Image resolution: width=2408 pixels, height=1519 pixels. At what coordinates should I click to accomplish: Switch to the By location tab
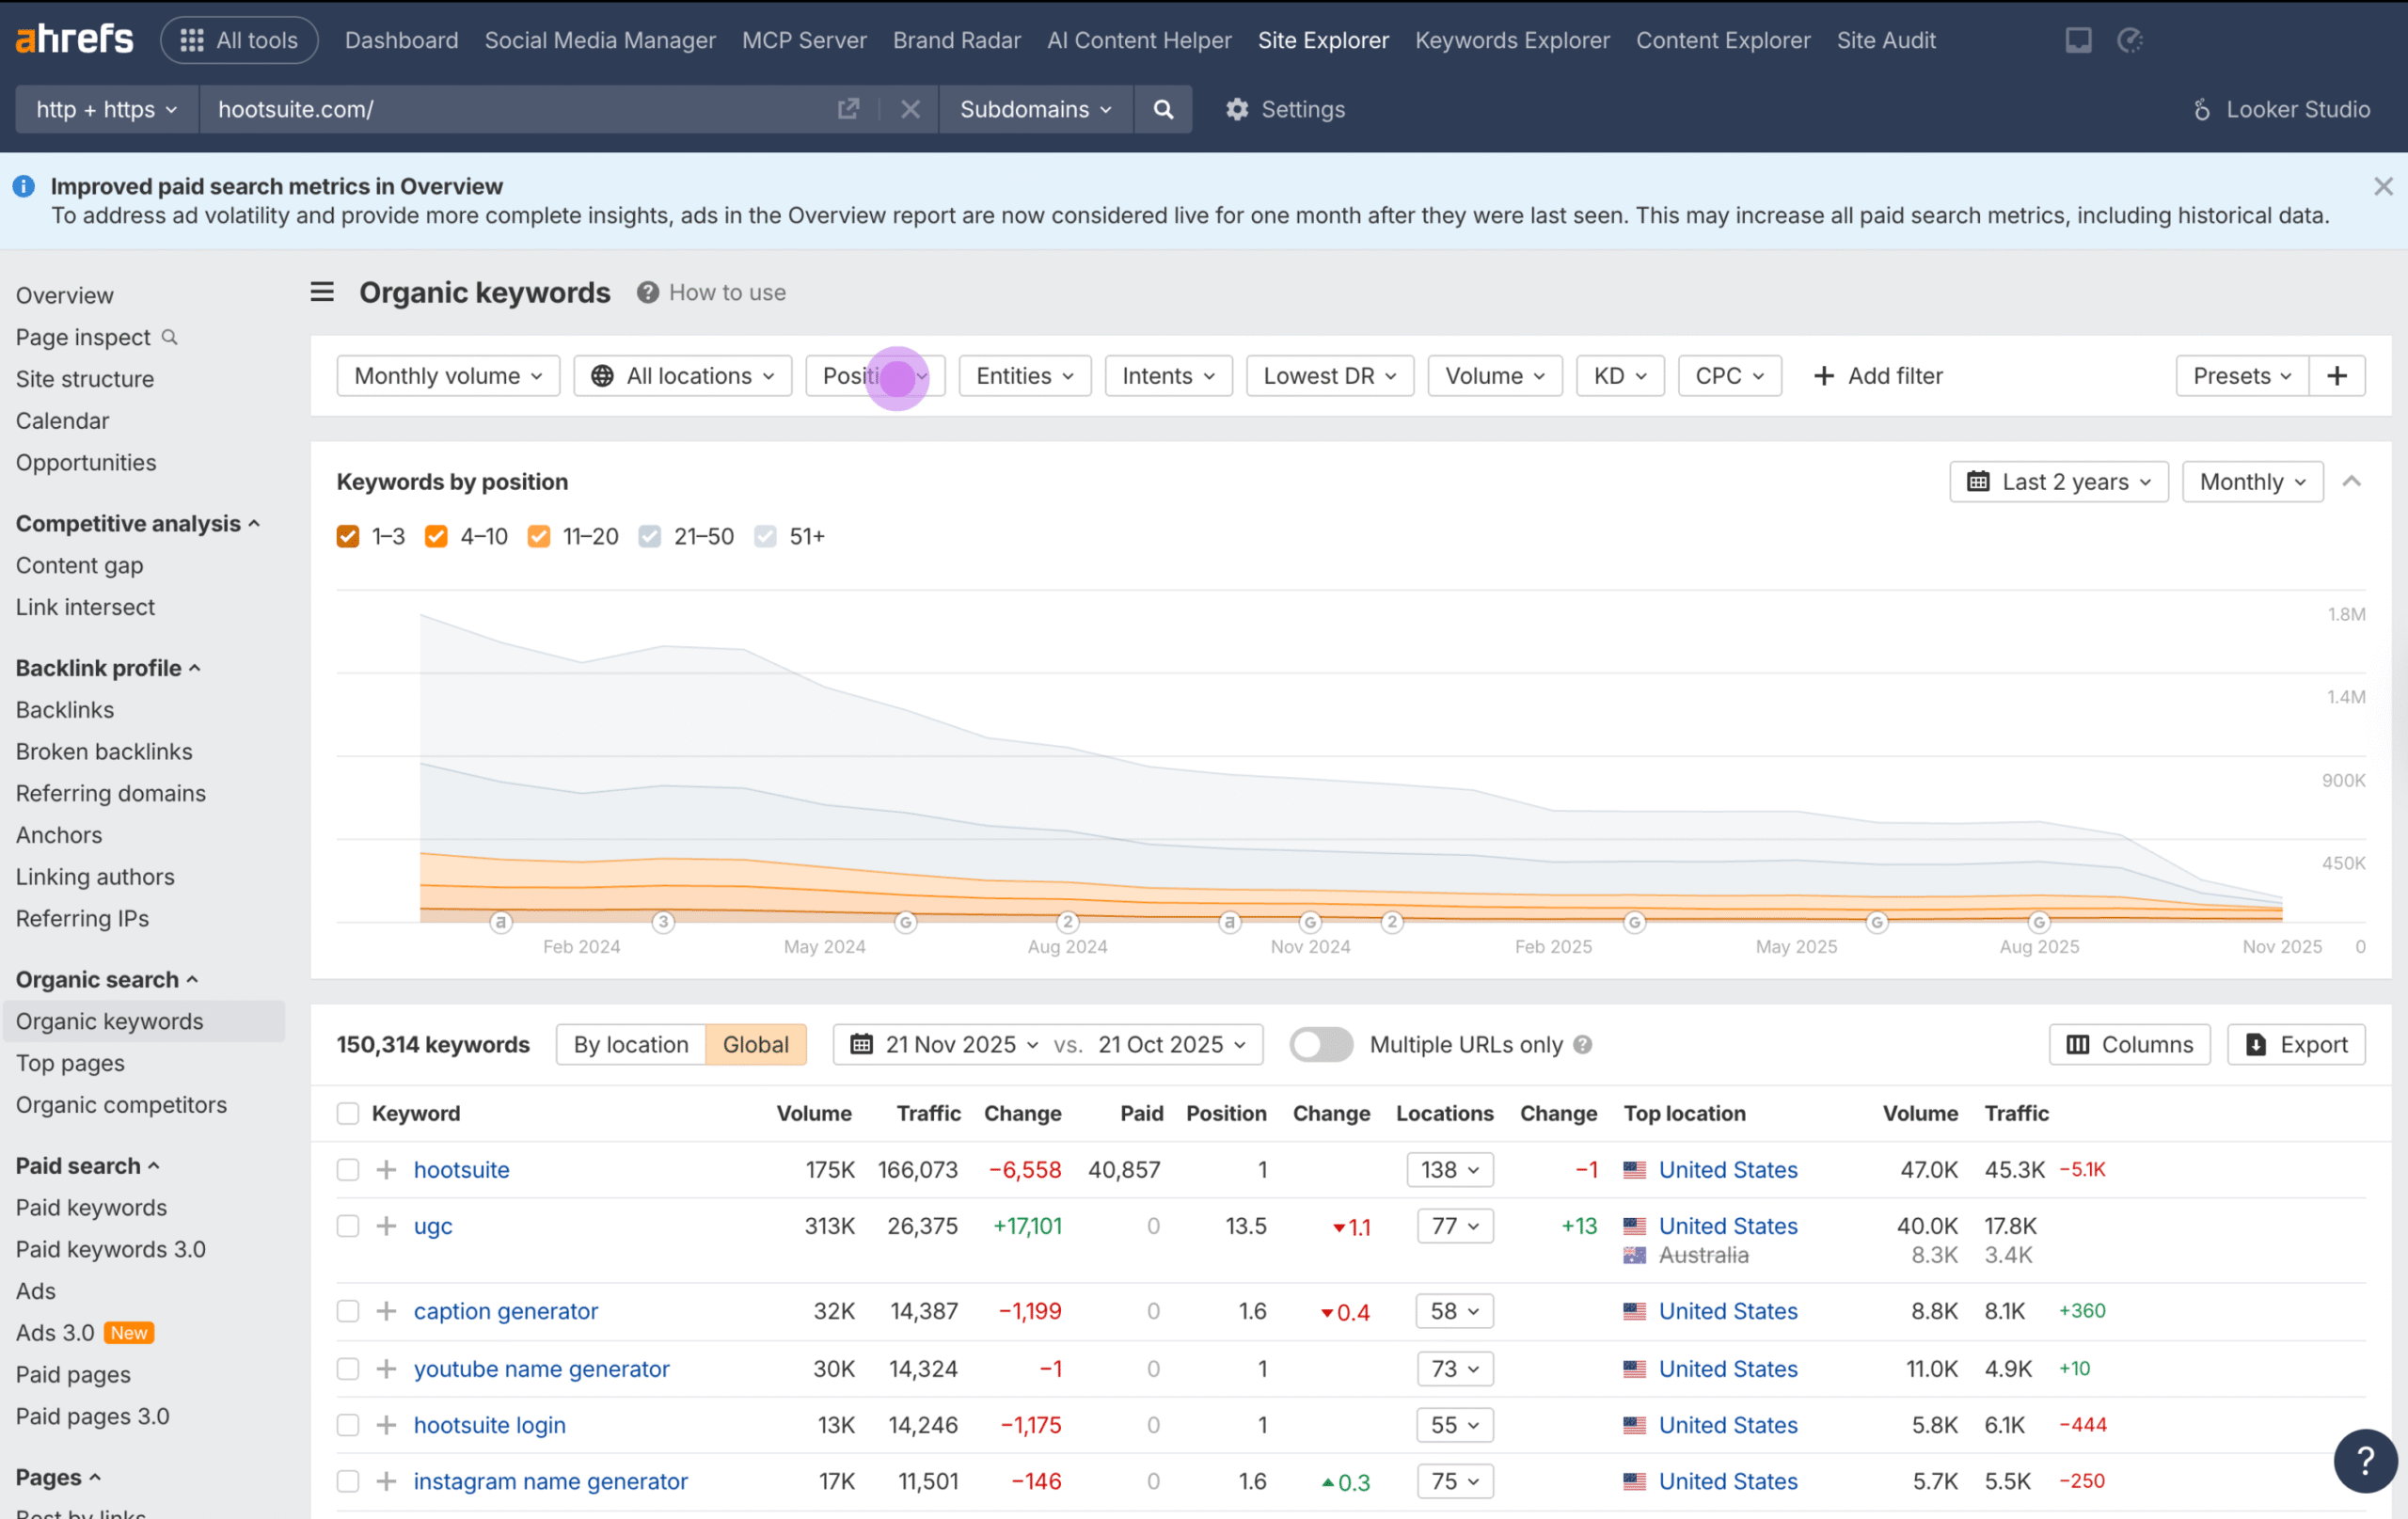(x=631, y=1044)
